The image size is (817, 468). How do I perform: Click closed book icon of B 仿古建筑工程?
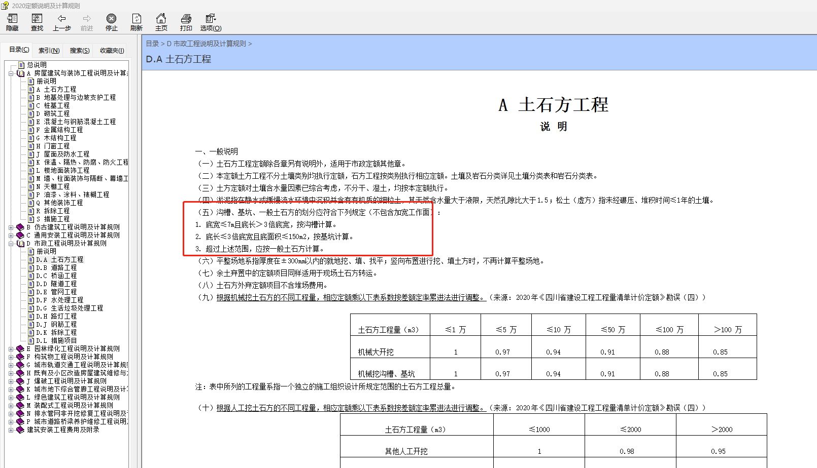pos(20,227)
